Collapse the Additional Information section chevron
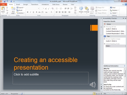The height and width of the screenshot is (95, 127). click(125, 66)
